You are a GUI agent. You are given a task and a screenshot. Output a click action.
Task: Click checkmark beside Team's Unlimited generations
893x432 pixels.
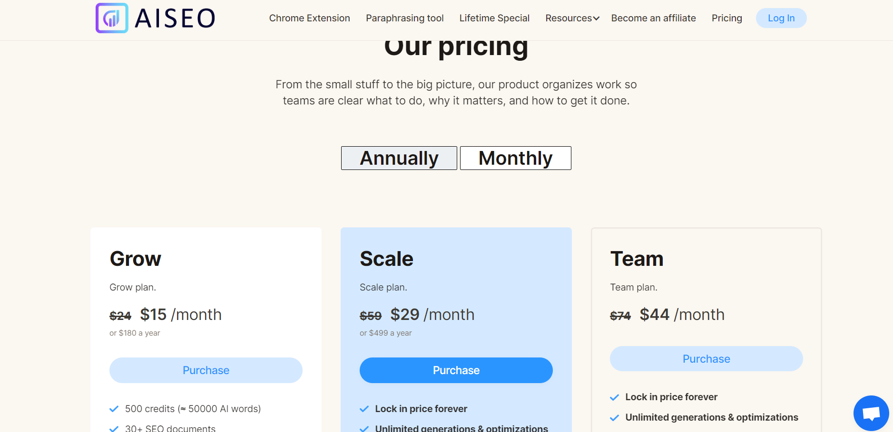click(615, 417)
